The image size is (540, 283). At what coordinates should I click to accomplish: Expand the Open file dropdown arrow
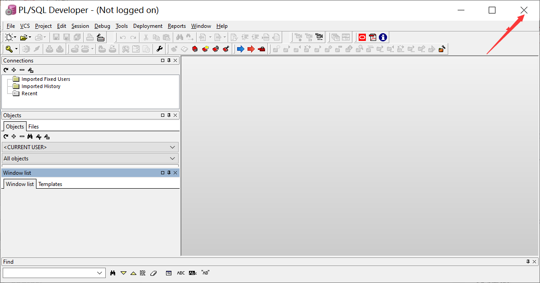(30, 37)
